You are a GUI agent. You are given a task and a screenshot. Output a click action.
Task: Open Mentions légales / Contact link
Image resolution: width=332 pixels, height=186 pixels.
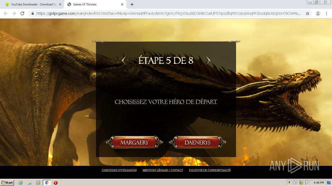coord(163,170)
